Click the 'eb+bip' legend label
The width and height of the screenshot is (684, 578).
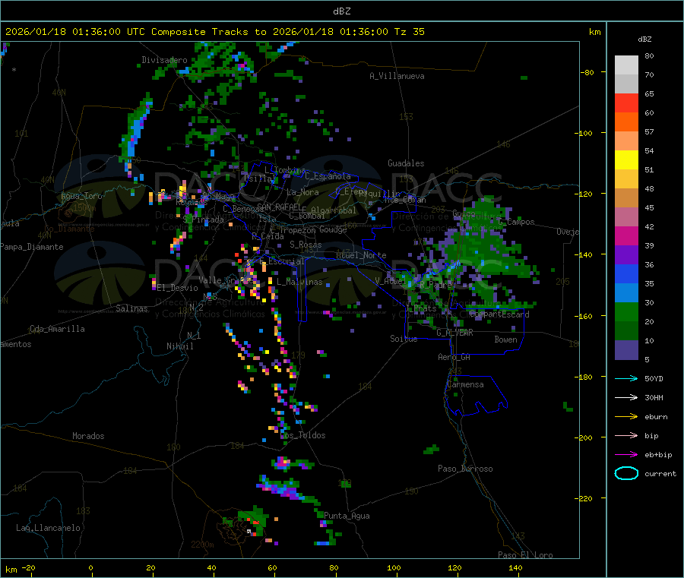click(658, 455)
